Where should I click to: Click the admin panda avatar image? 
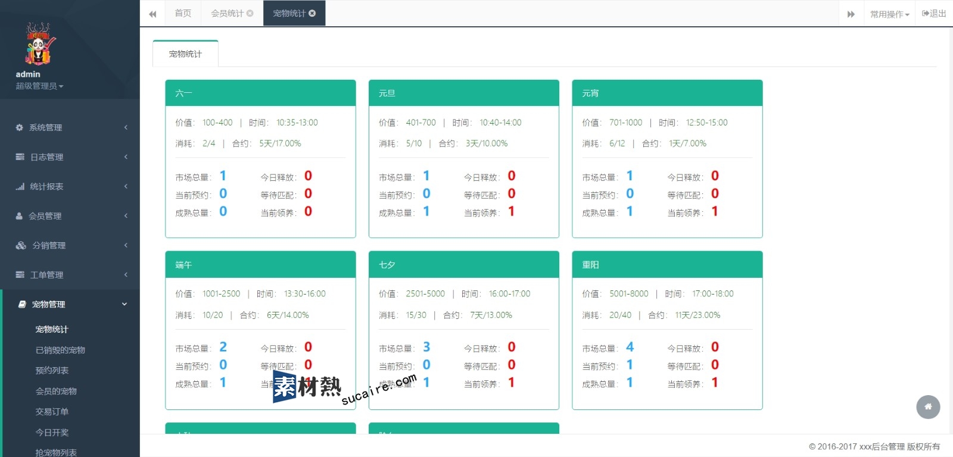[x=40, y=43]
